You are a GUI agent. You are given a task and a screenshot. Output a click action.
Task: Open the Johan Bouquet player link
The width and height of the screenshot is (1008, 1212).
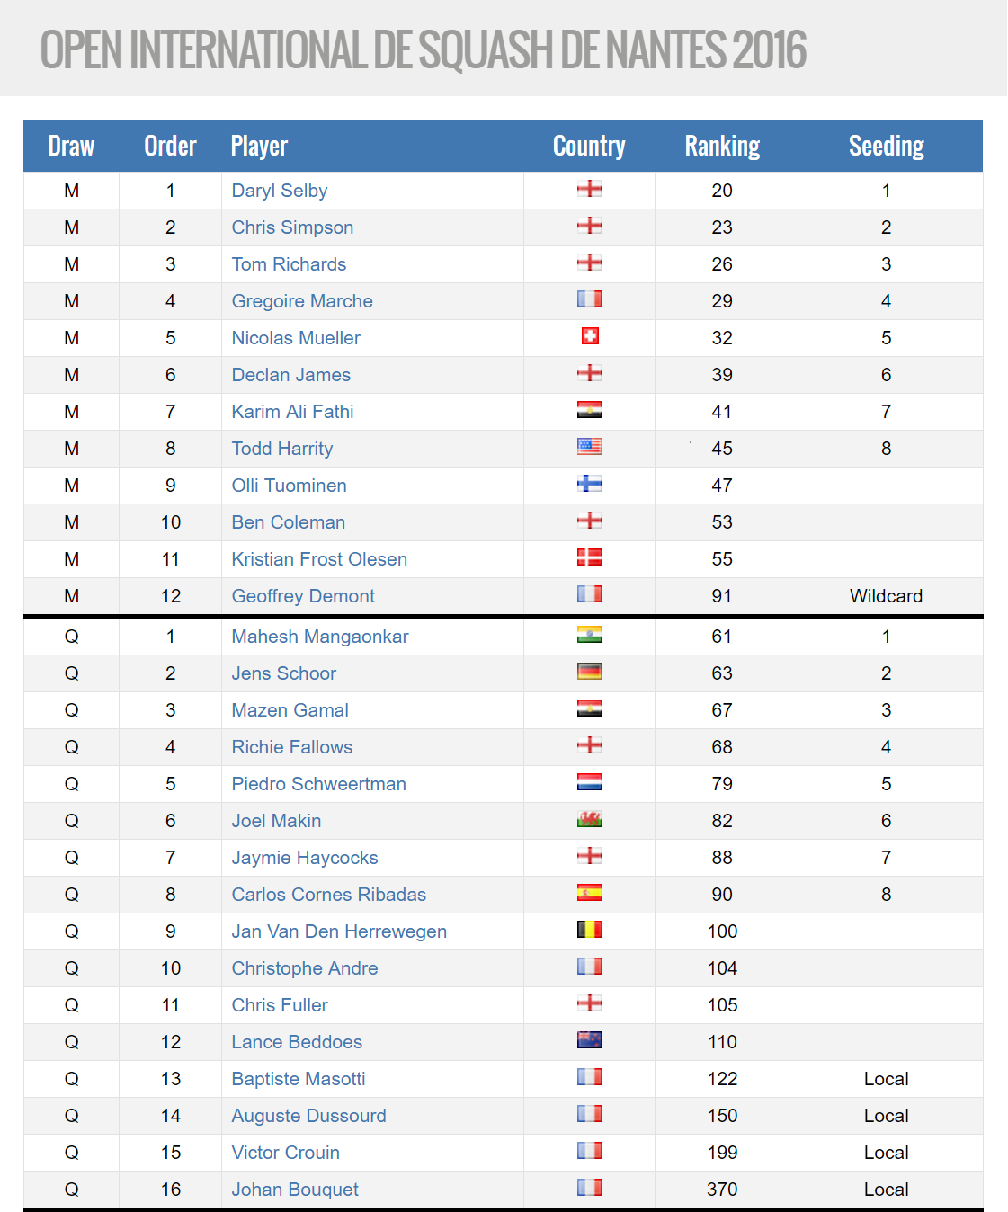[x=295, y=1190]
